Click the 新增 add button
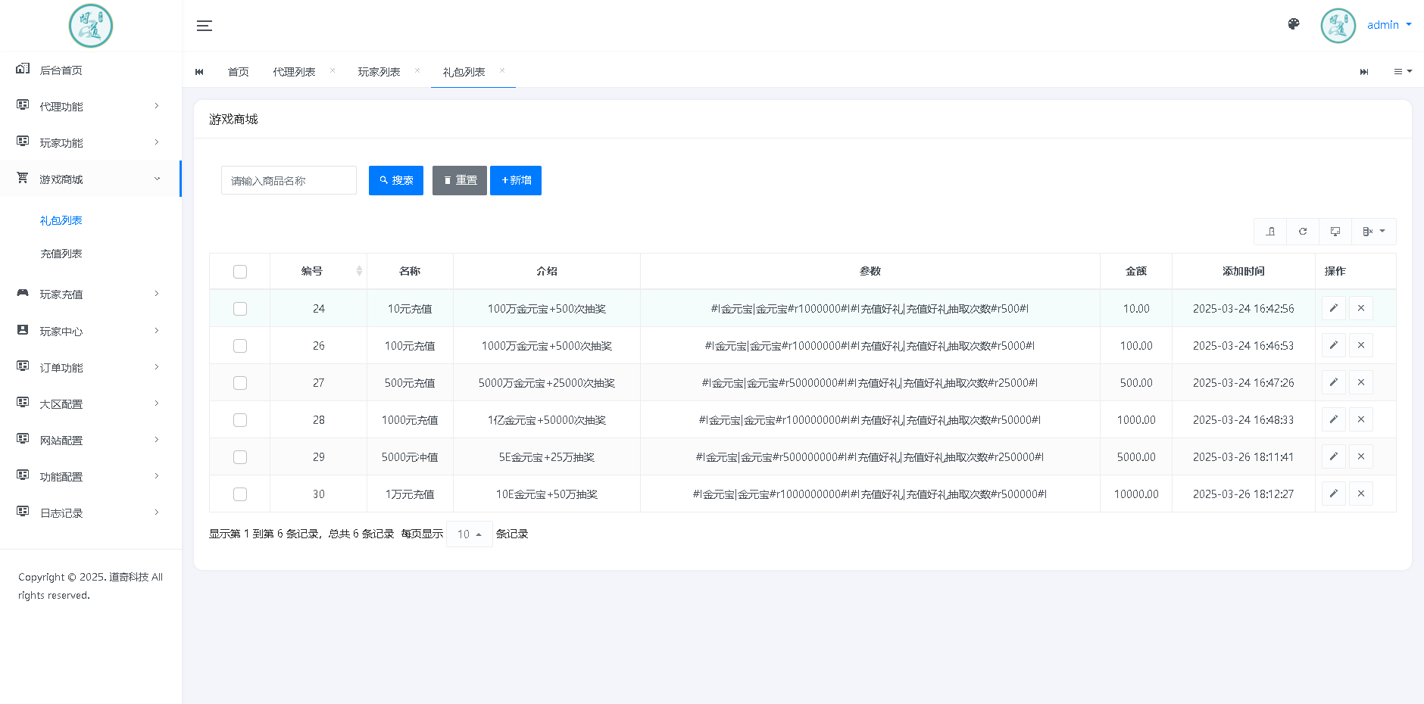The width and height of the screenshot is (1424, 704). point(516,180)
